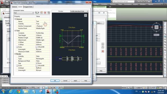Click Cancel in Label Style Composer
The height and width of the screenshot is (94, 167).
(65, 81)
